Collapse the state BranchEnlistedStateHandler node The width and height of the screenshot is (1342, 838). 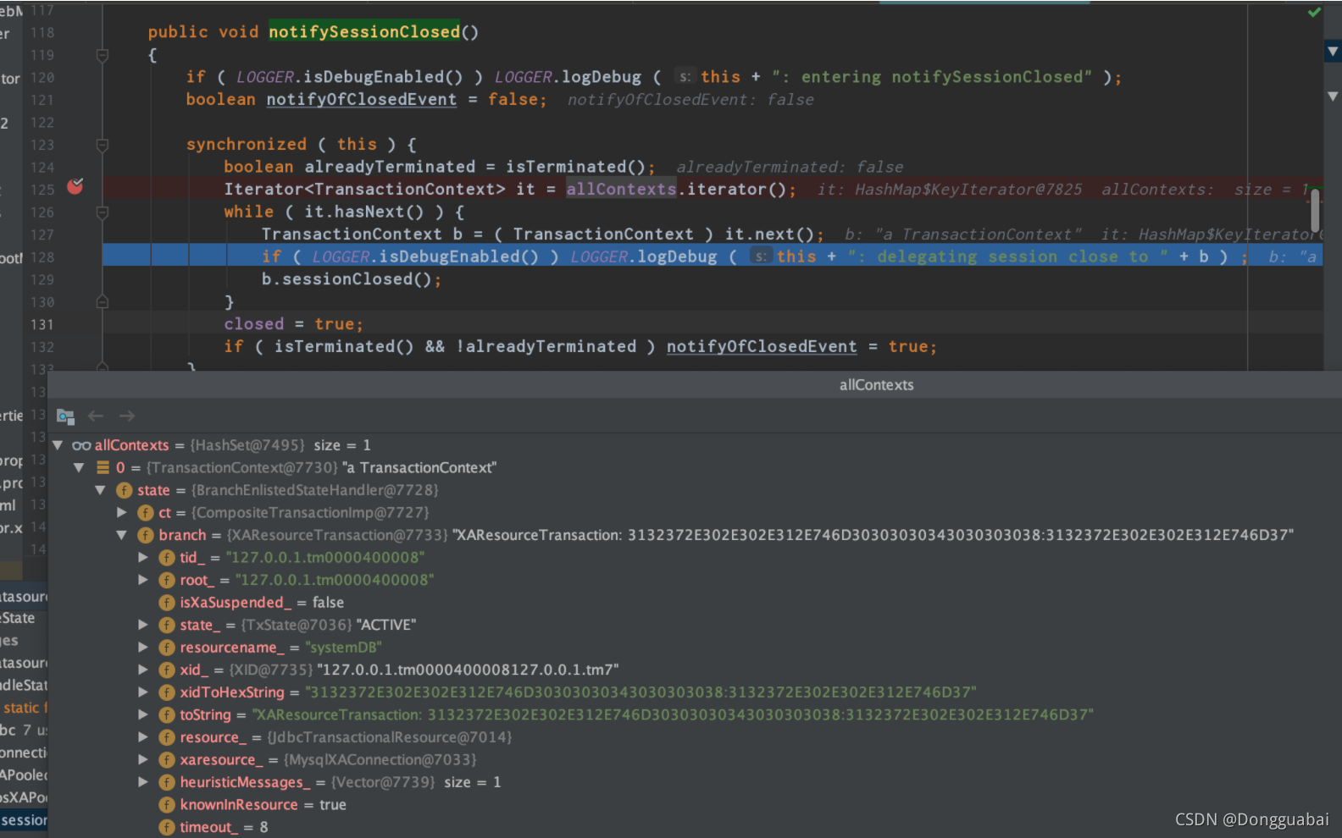100,490
